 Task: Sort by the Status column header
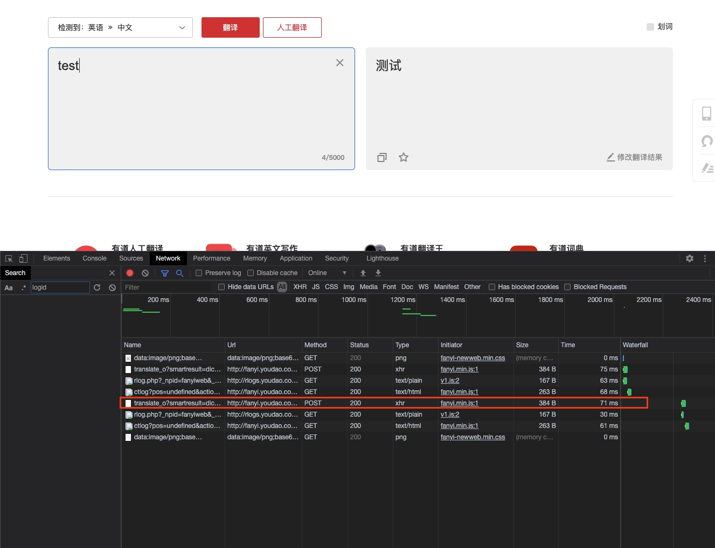pyautogui.click(x=370, y=345)
